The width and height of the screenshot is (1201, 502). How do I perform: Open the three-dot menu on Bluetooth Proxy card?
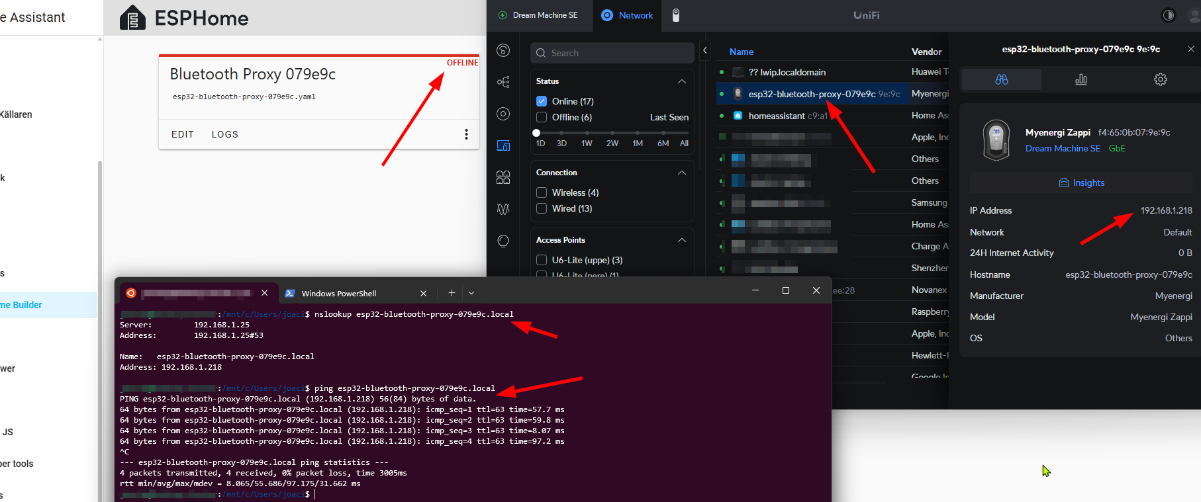(466, 134)
